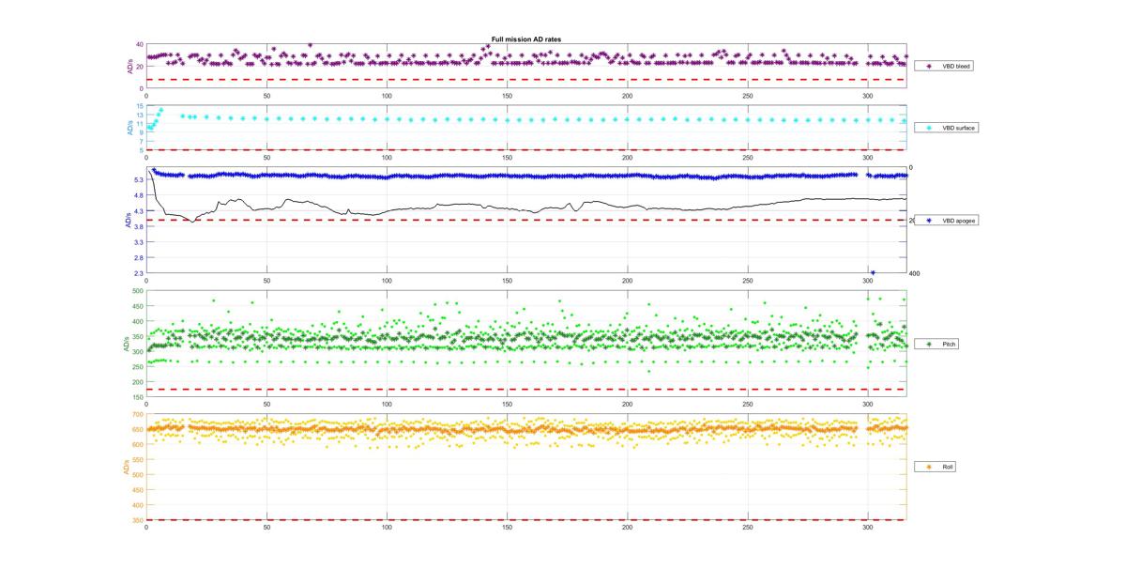
Task: Select the VBD apogee legend entry
Action: click(948, 219)
